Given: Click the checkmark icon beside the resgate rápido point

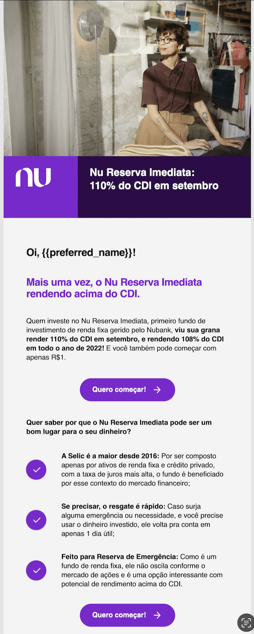Looking at the screenshot, I should [x=36, y=520].
